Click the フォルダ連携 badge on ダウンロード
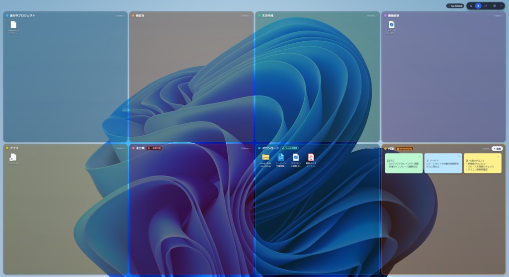 290,148
